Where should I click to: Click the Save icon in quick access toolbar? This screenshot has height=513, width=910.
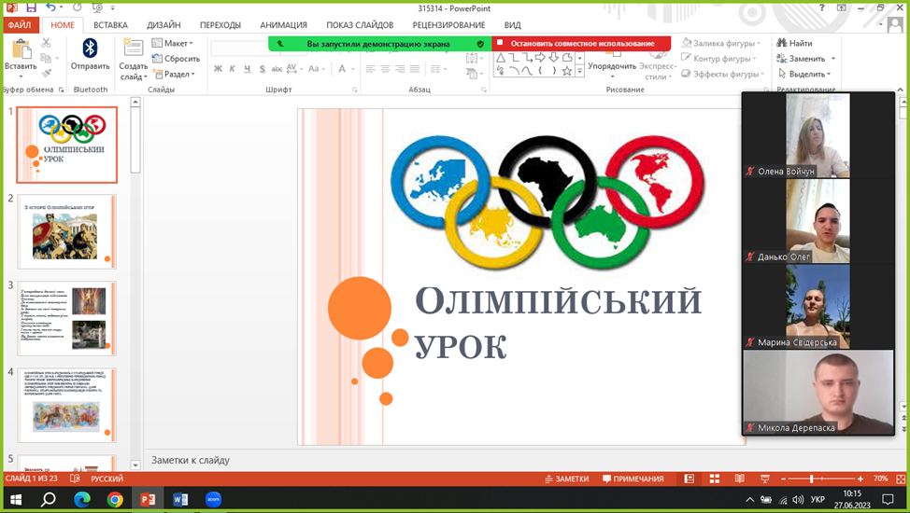31,7
